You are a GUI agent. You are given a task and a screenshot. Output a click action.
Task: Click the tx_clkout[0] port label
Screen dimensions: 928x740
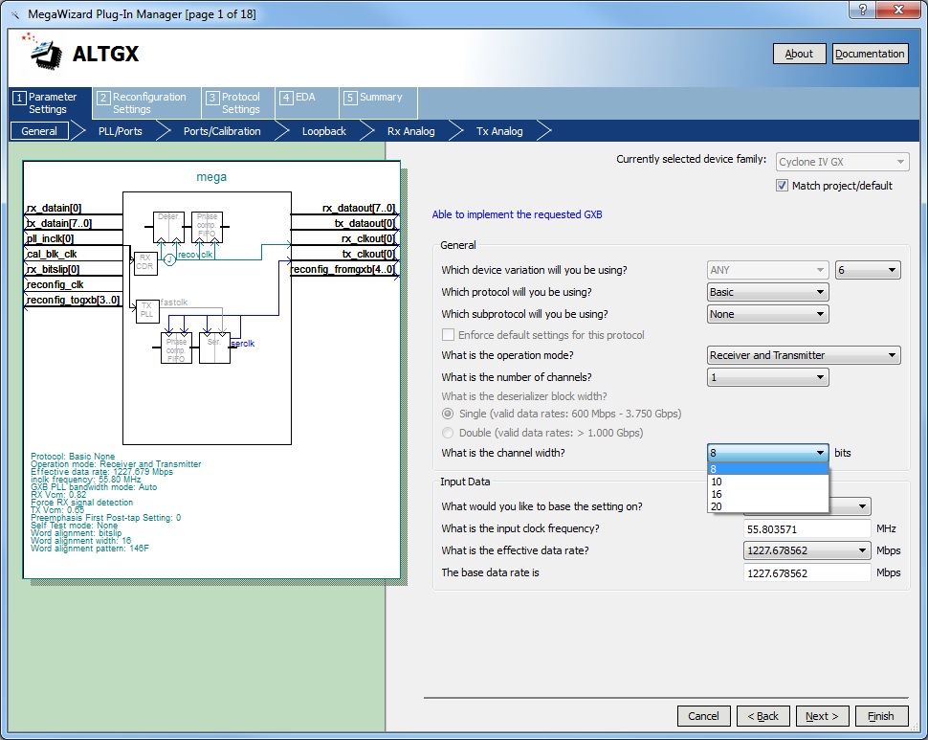(368, 254)
